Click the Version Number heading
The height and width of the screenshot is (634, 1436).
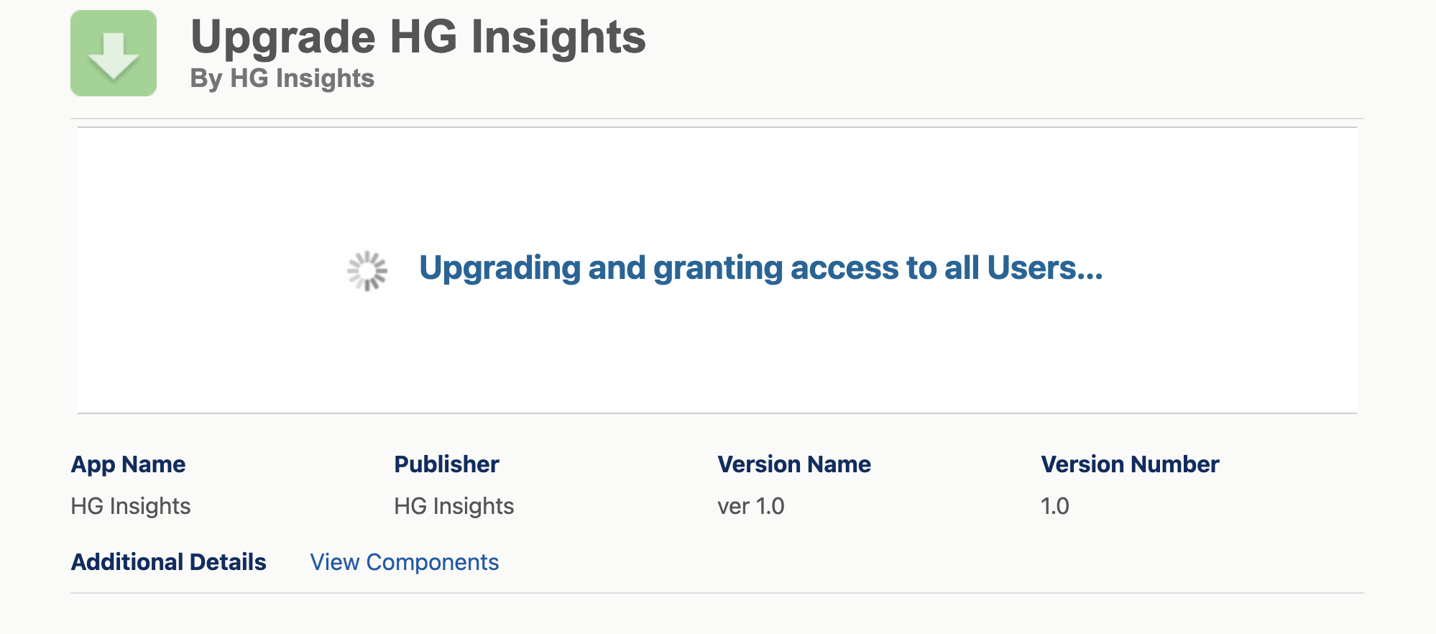coord(1130,464)
